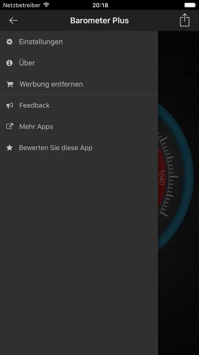Click the info icon beside Über
The height and width of the screenshot is (355, 199).
[9, 63]
